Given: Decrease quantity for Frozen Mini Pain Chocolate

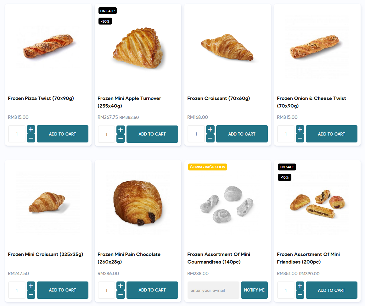Looking at the screenshot, I should point(121,295).
